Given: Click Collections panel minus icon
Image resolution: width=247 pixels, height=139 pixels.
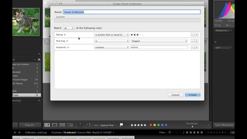Looking at the screenshot, I should pos(35,60).
